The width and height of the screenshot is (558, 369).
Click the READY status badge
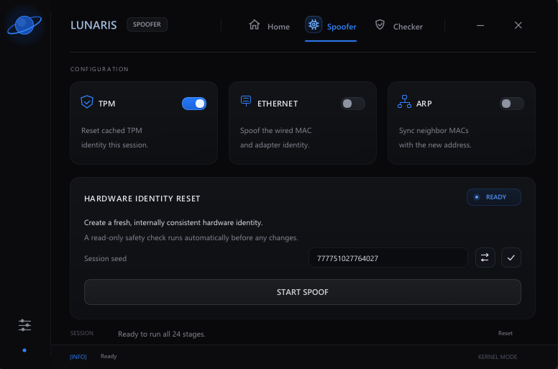pyautogui.click(x=494, y=197)
